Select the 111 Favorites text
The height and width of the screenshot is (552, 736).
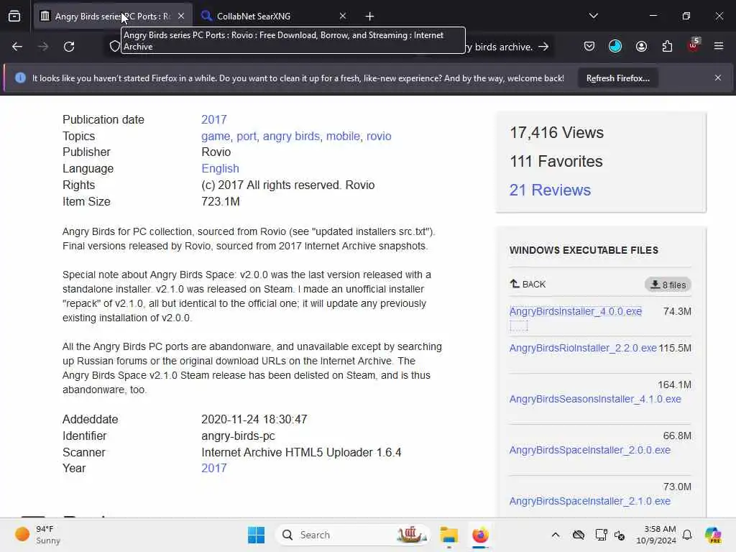coord(556,162)
